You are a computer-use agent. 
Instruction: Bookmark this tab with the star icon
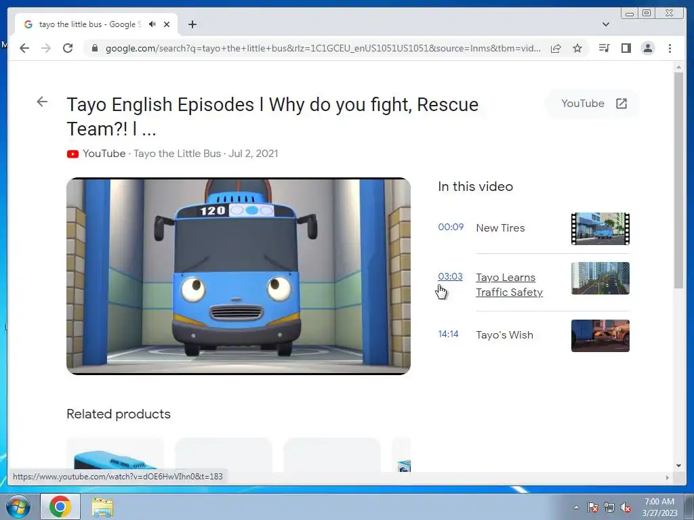pyautogui.click(x=577, y=48)
